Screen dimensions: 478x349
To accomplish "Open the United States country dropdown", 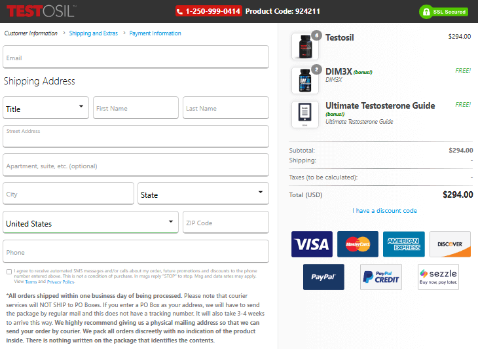I will [x=90, y=222].
